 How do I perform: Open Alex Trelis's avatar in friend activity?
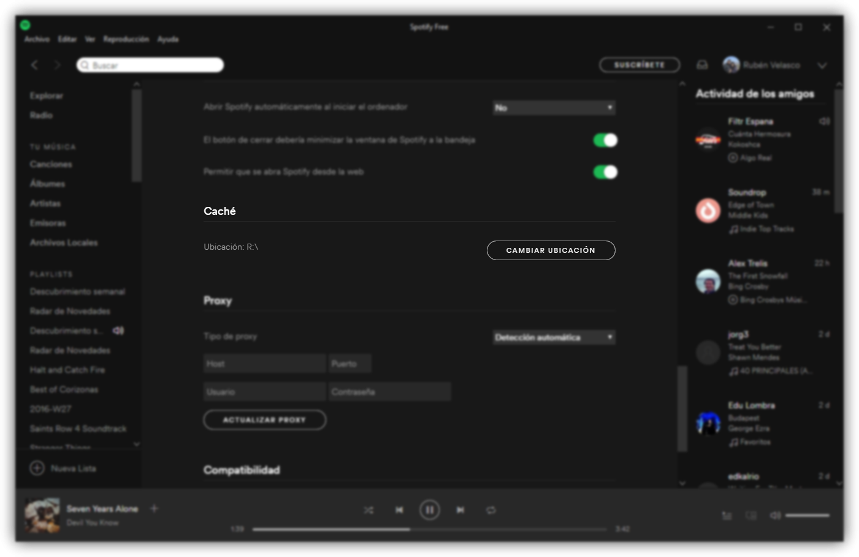click(x=708, y=282)
